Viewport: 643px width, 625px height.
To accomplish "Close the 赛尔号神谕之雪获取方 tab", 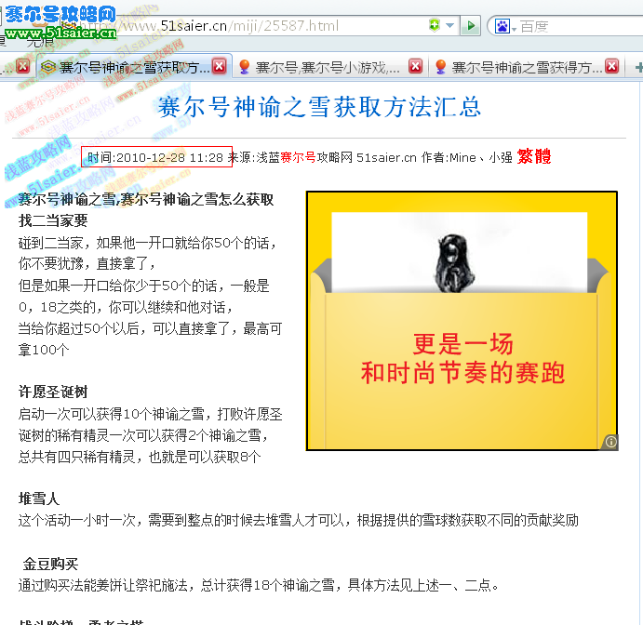I will [220, 66].
